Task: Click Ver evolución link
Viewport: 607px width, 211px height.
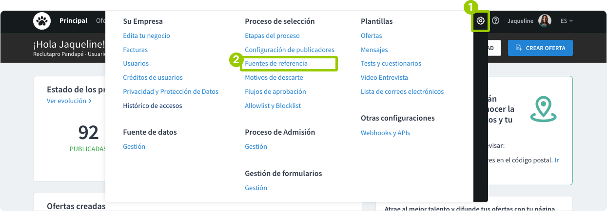Action: (x=69, y=101)
